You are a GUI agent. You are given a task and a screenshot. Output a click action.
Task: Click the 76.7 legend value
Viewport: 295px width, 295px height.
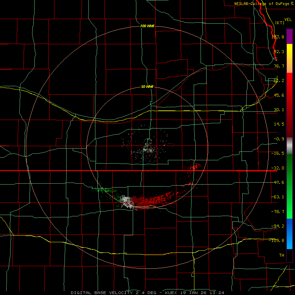tap(279, 66)
